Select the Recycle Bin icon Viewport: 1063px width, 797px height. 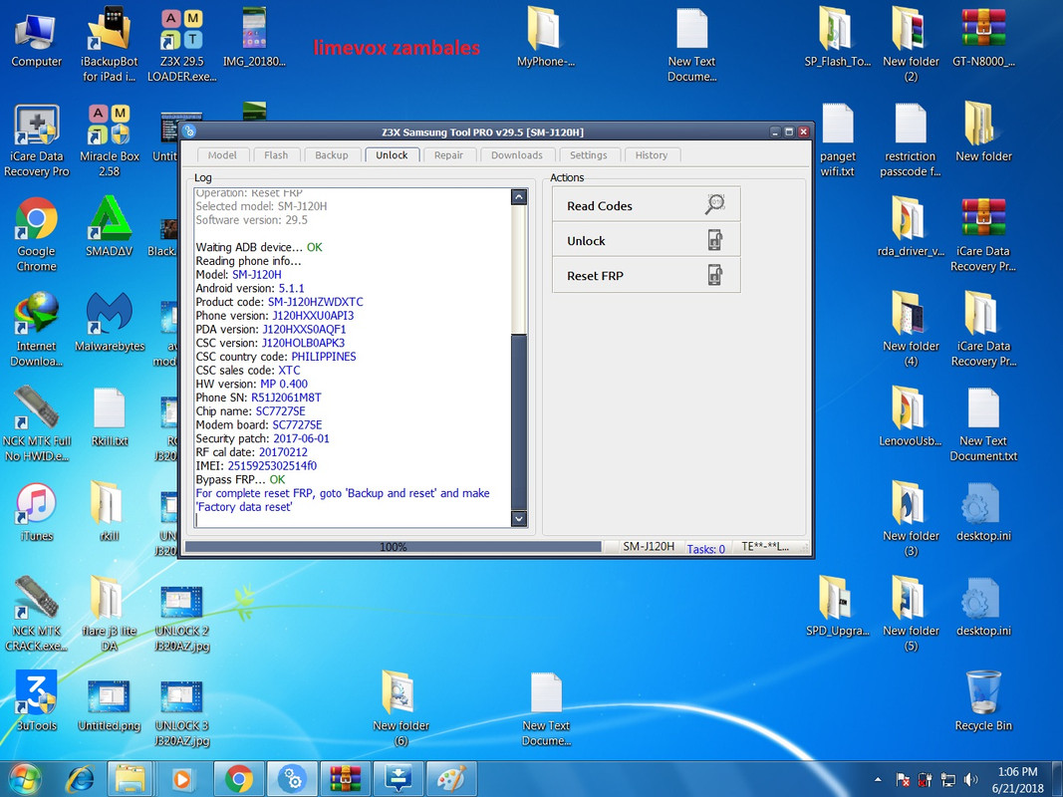pos(983,702)
